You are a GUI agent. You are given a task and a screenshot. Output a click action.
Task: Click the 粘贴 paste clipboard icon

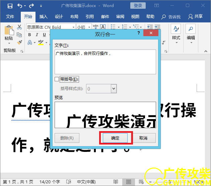(9, 30)
